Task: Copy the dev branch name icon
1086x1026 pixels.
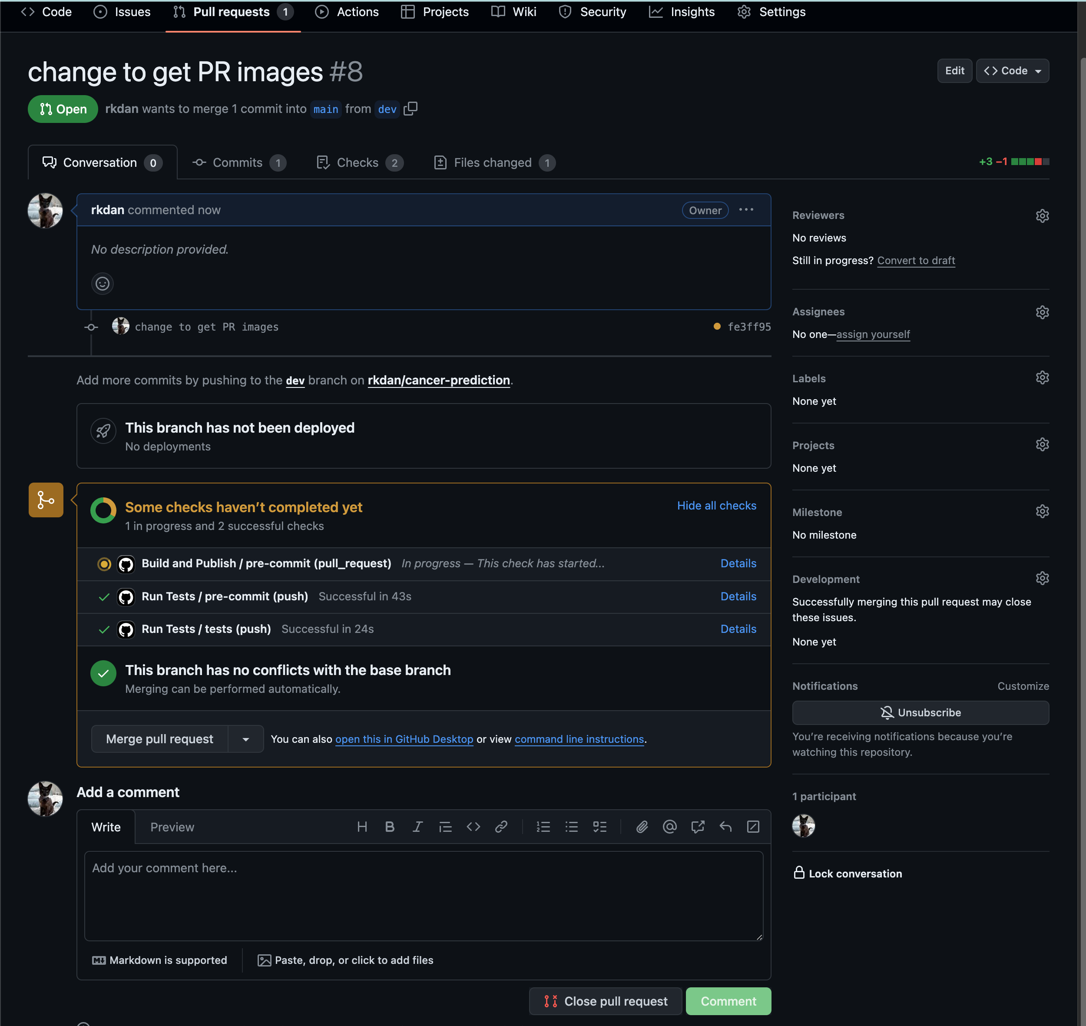Action: (411, 109)
